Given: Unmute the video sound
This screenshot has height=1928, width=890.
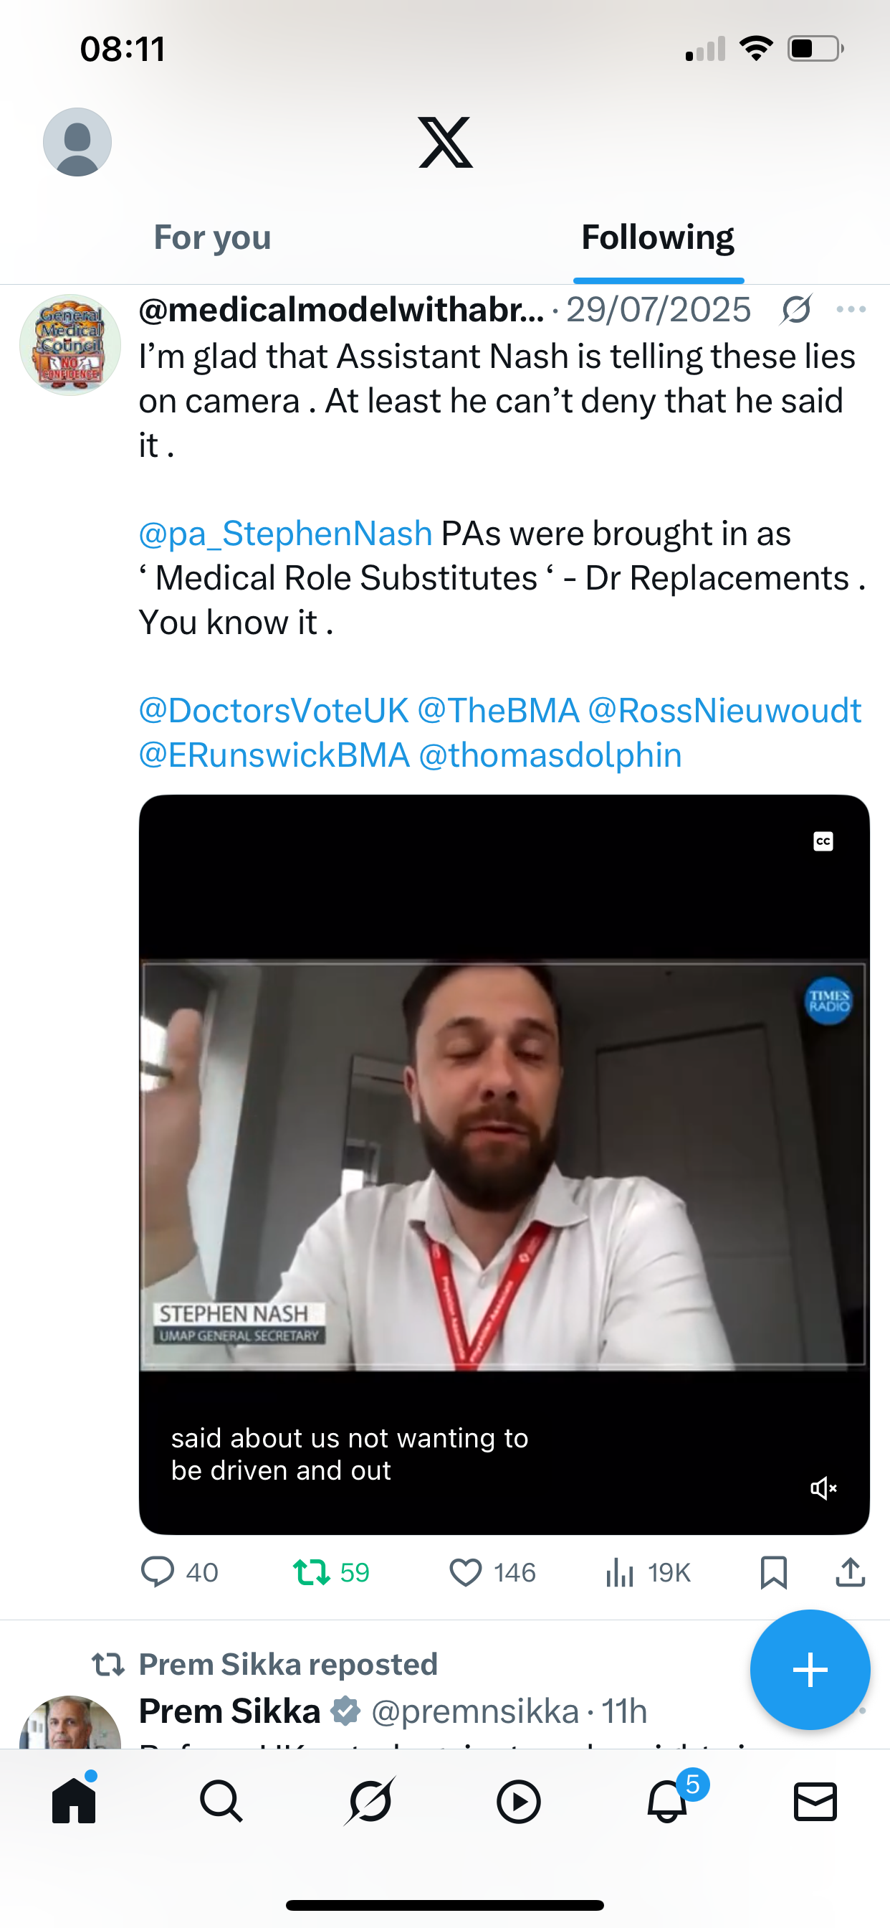Looking at the screenshot, I should [823, 1488].
